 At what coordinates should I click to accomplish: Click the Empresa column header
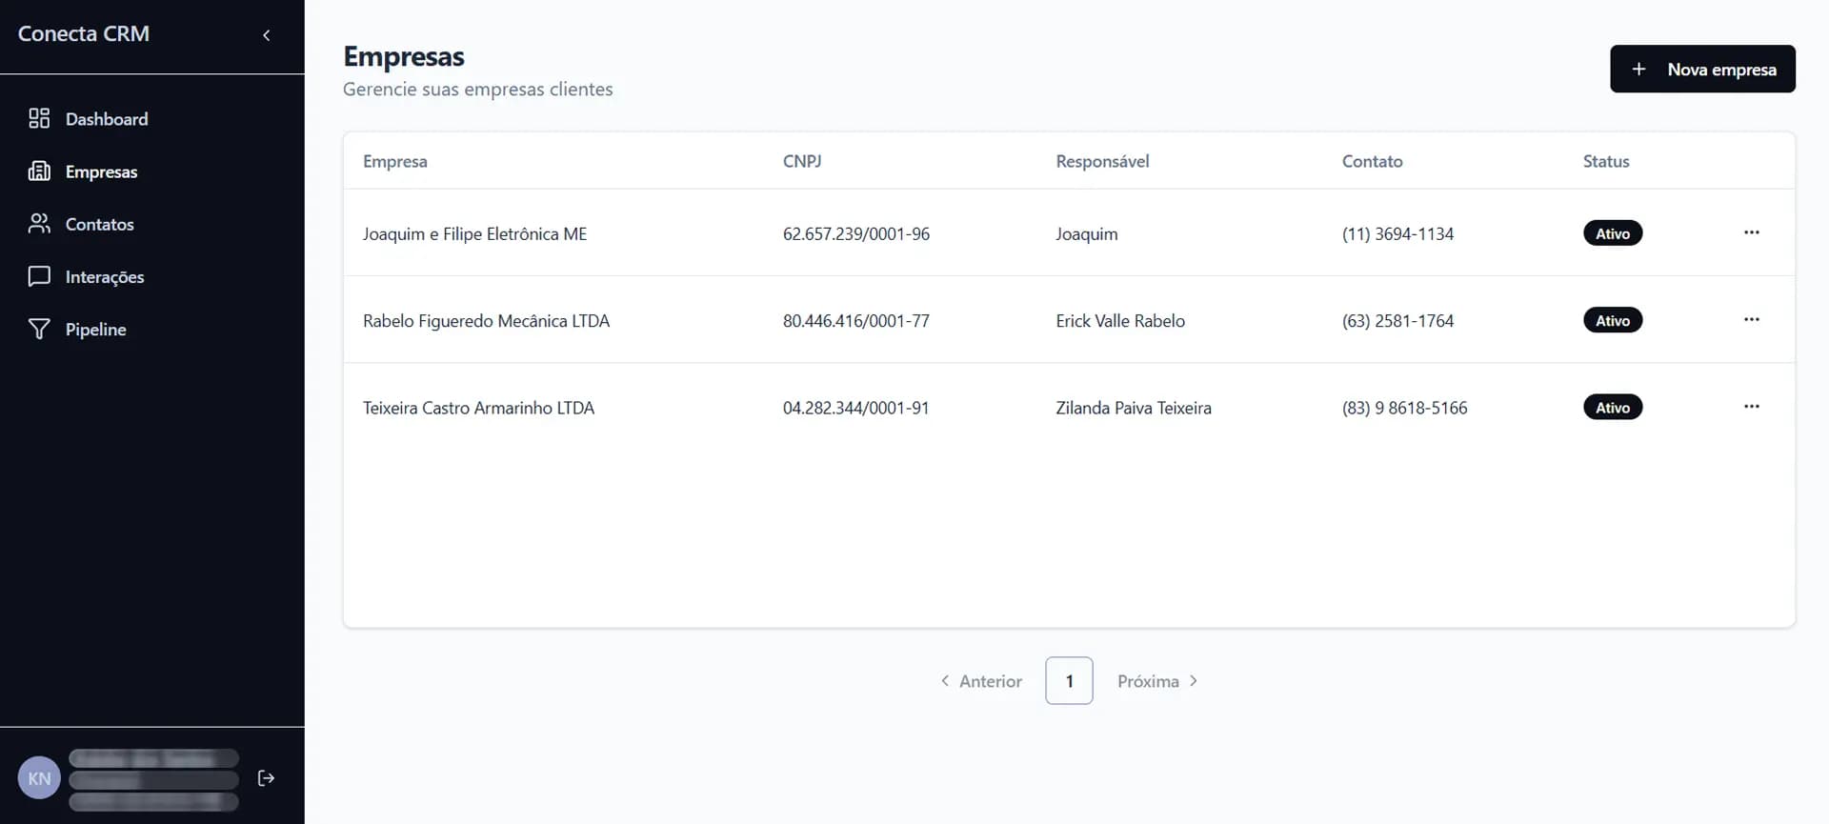click(395, 161)
